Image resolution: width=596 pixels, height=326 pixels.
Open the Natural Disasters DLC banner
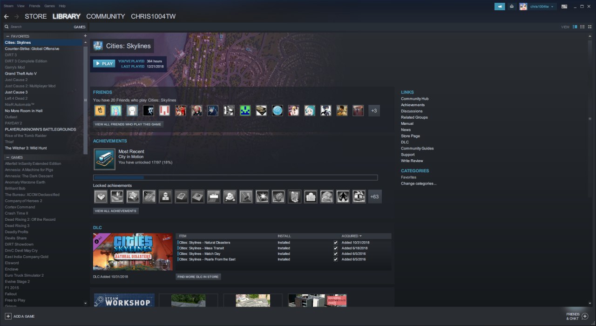click(x=133, y=252)
